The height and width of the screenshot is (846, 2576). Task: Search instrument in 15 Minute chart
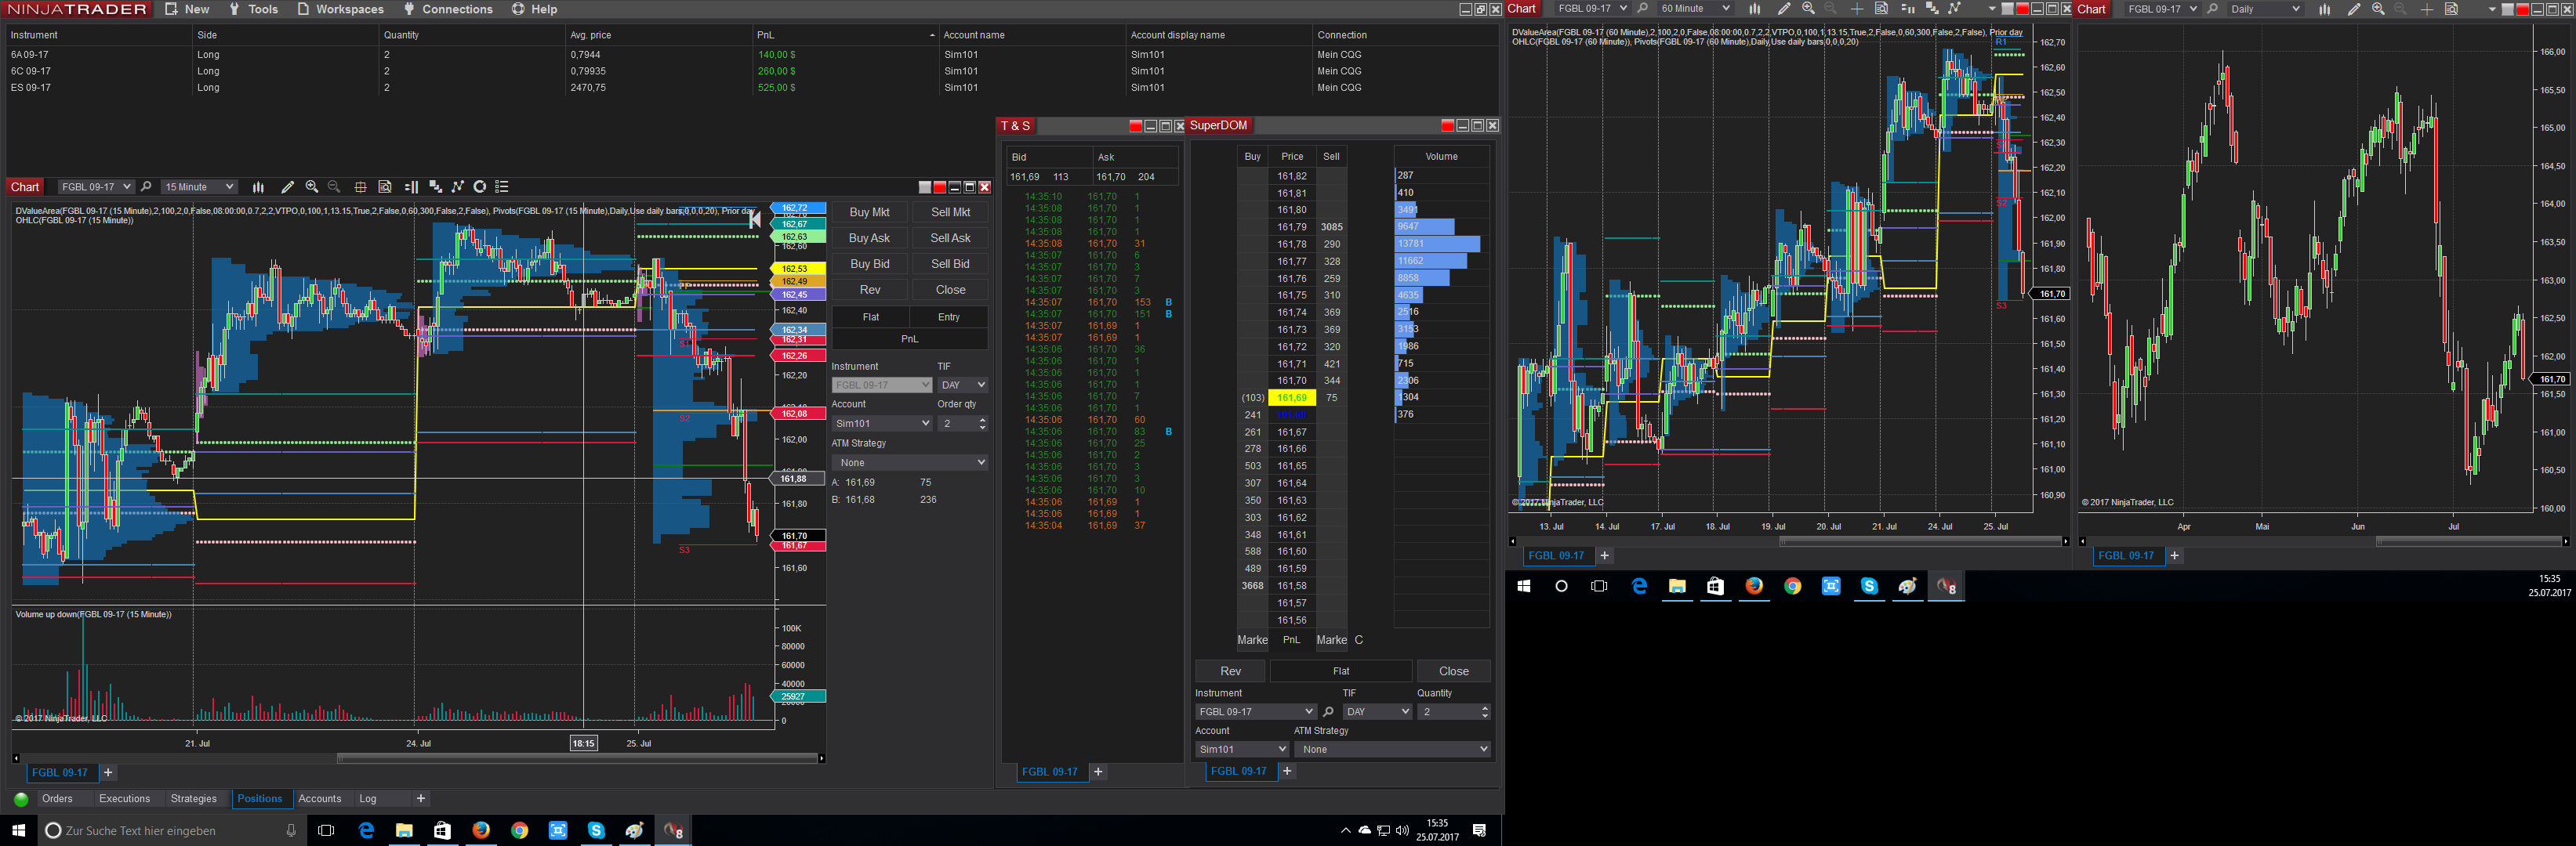click(146, 186)
